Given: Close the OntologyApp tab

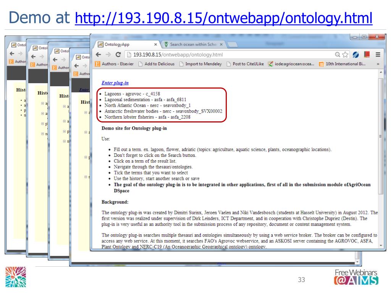Looking at the screenshot, I should click(x=156, y=44).
